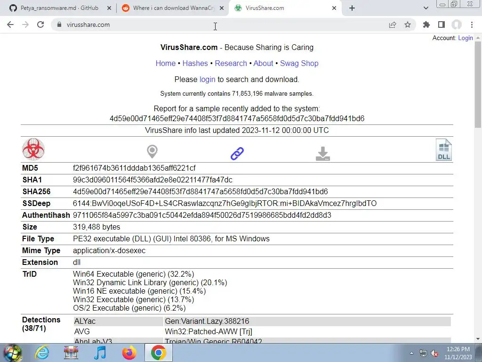The height and width of the screenshot is (362, 482).
Task: Open the Hashes page link
Action: (195, 64)
